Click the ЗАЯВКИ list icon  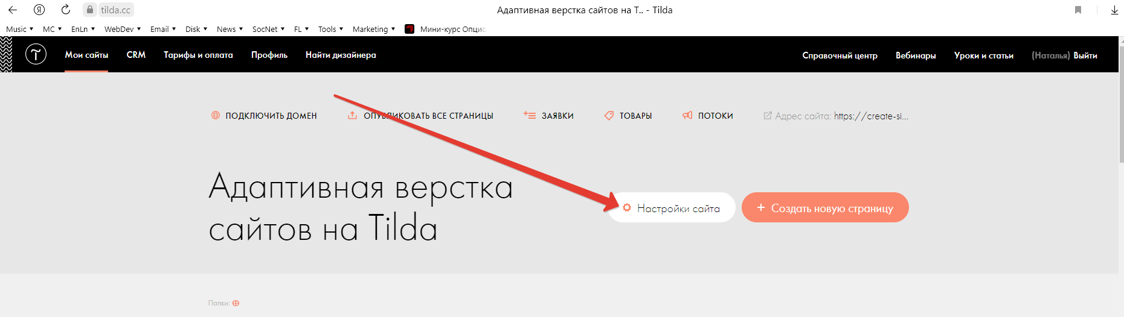530,115
